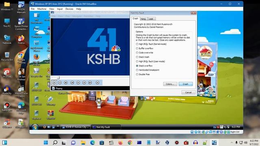Choose the Code overwrite radio button
260x146 pixels.
click(x=145, y=53)
